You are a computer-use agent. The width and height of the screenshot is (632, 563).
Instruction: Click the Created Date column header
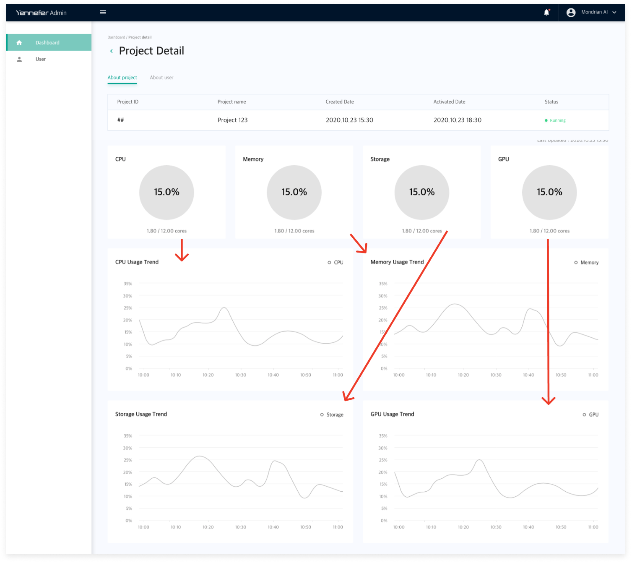tap(340, 102)
